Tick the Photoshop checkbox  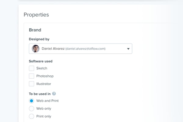tap(31, 76)
